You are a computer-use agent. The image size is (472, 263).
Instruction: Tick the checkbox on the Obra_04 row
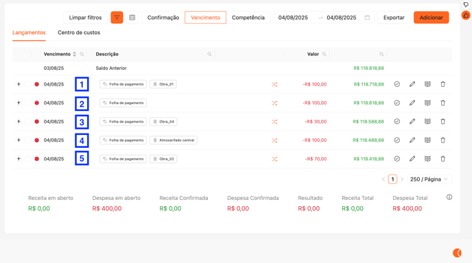tap(28, 121)
